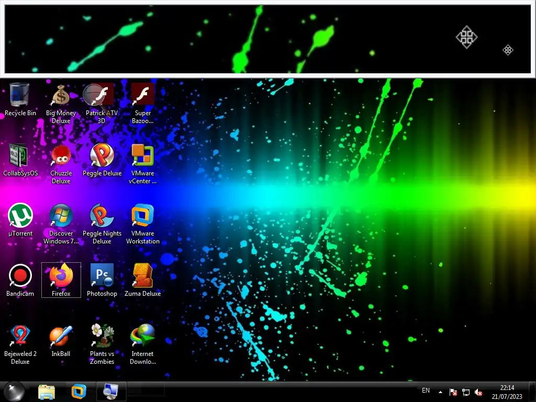Open the Action Center flag icon
The image size is (536, 402).
(x=453, y=392)
